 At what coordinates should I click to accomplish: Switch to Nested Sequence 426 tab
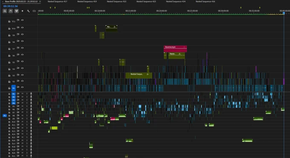click(x=205, y=1)
